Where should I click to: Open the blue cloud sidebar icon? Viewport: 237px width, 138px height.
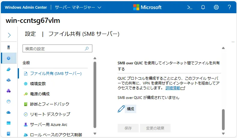click(9, 112)
